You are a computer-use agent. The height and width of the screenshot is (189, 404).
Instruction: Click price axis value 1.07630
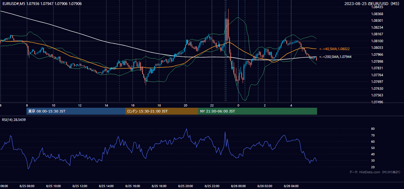click(377, 89)
